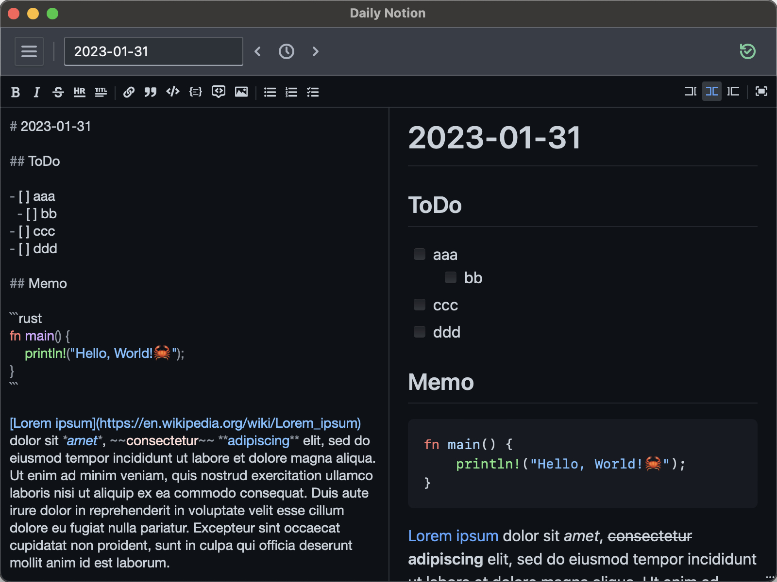Toggle fullscreen mode

pos(761,91)
